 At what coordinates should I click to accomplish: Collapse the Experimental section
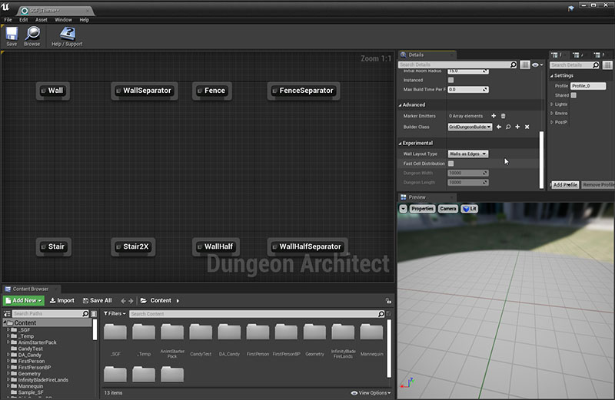pyautogui.click(x=400, y=144)
